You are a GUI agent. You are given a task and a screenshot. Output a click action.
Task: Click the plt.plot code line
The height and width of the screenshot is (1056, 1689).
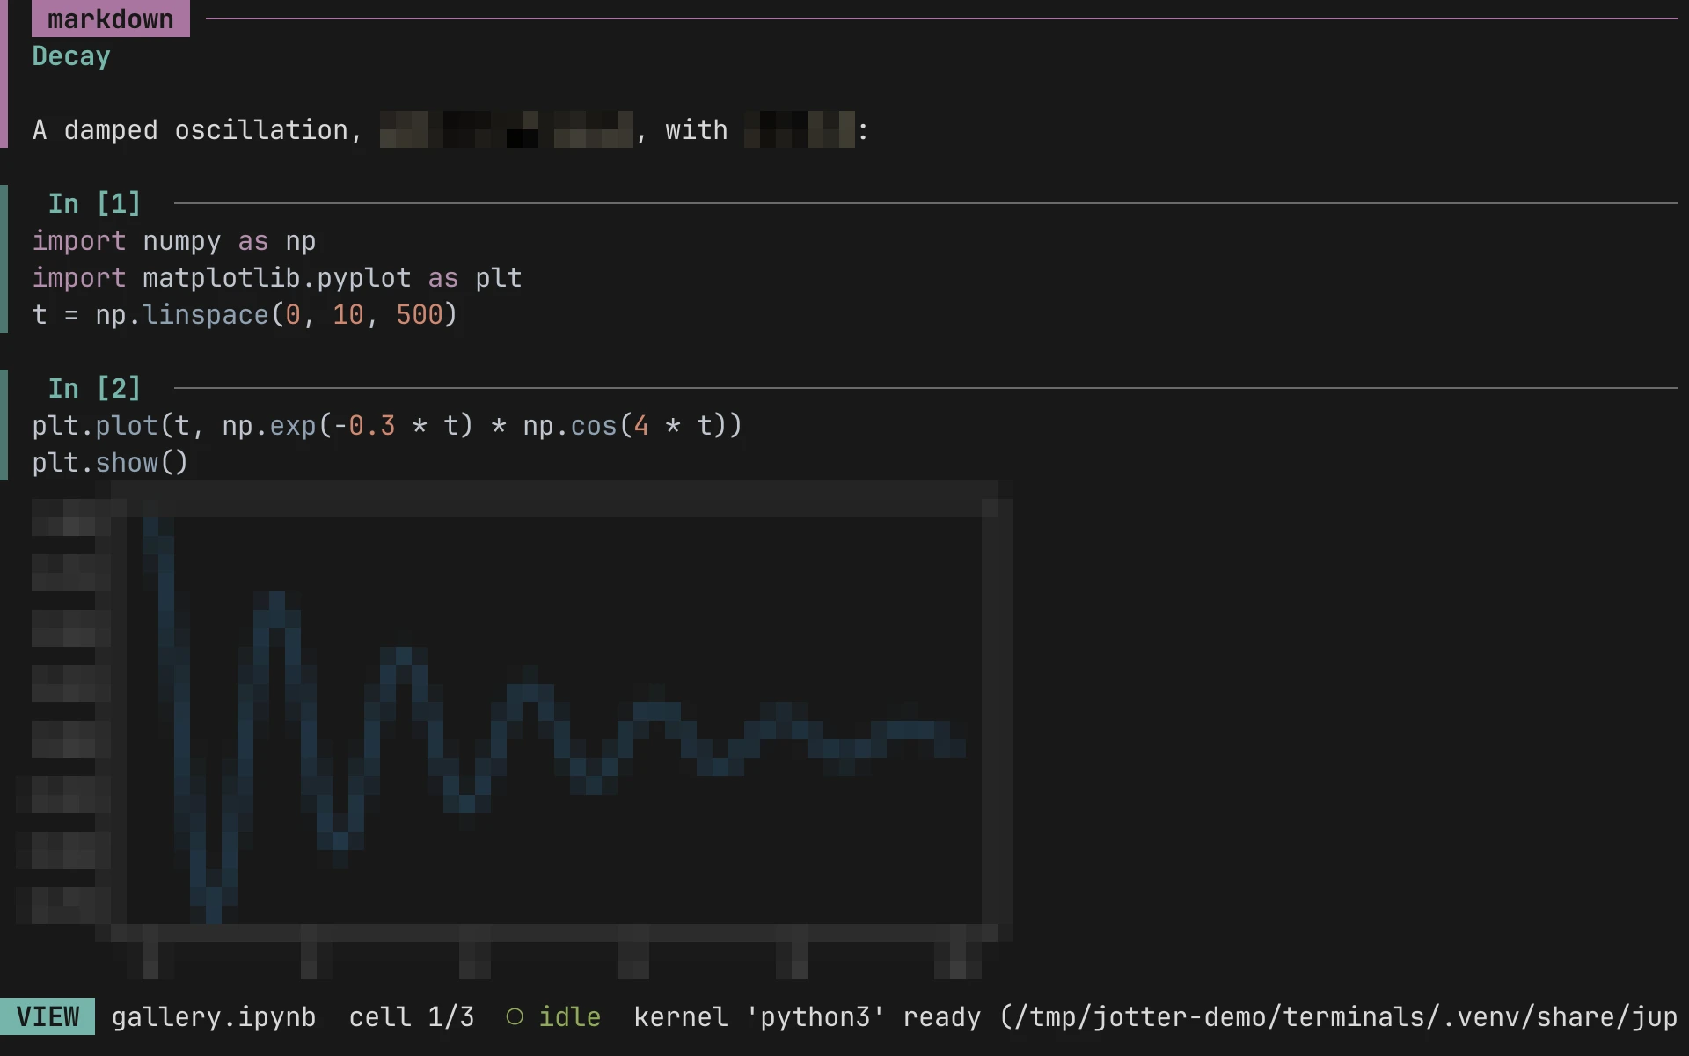coord(388,426)
